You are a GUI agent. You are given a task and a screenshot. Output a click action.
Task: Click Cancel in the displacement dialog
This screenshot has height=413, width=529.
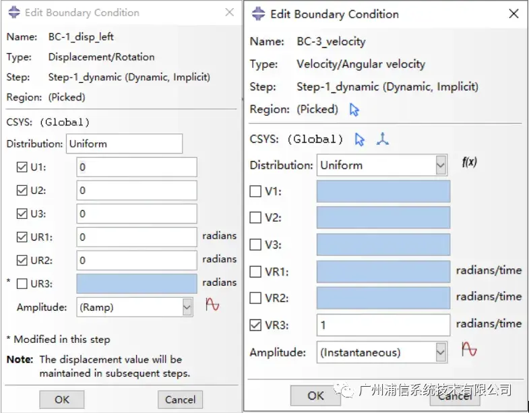(x=180, y=400)
